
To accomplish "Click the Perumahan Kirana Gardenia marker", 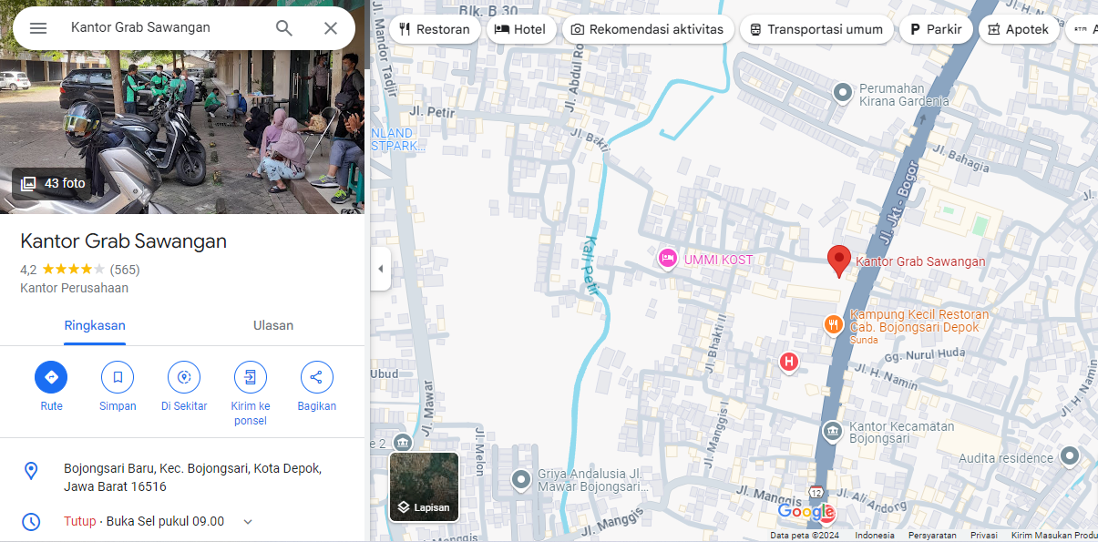I will [x=843, y=92].
